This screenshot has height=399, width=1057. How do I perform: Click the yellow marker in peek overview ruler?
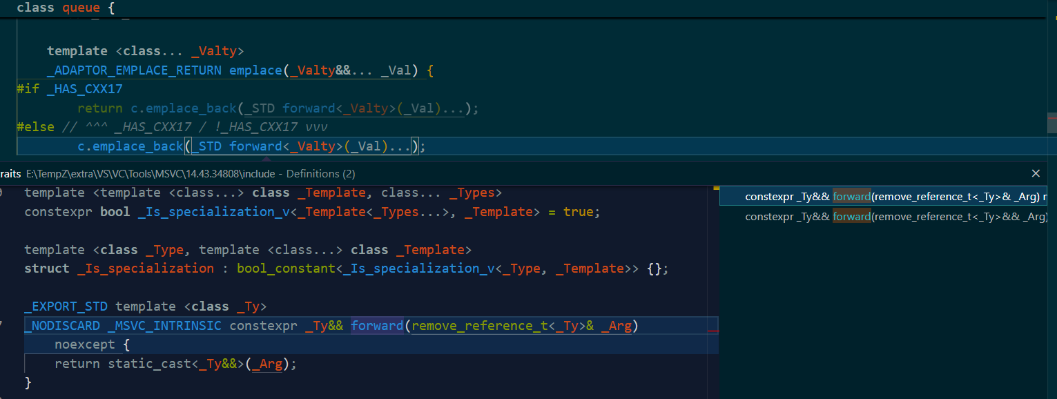tap(717, 188)
